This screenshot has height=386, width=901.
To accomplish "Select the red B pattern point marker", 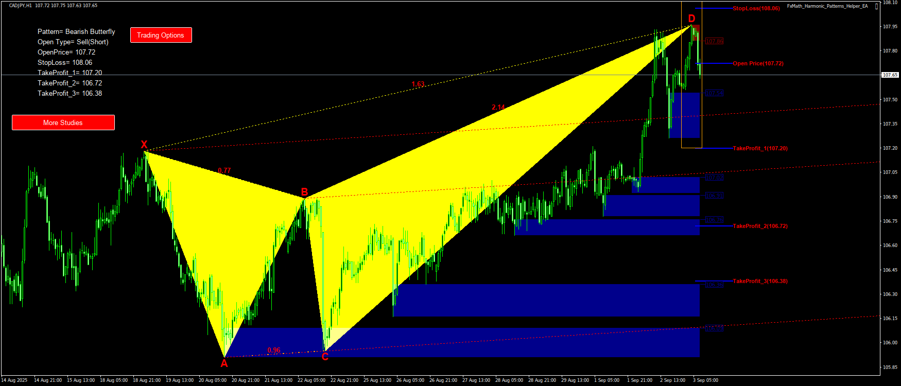I will (304, 192).
